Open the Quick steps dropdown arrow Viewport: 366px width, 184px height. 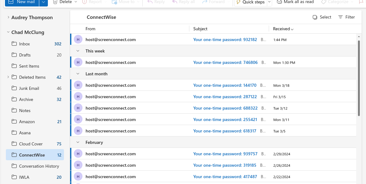point(269,2)
